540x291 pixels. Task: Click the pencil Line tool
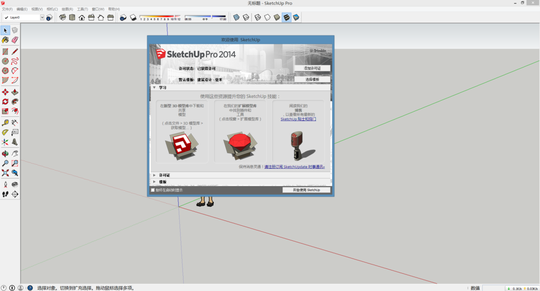coord(15,52)
